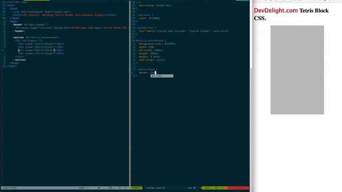This screenshot has width=342, height=192.
Task: Click the closing </section> tag line
Action: click(19, 60)
